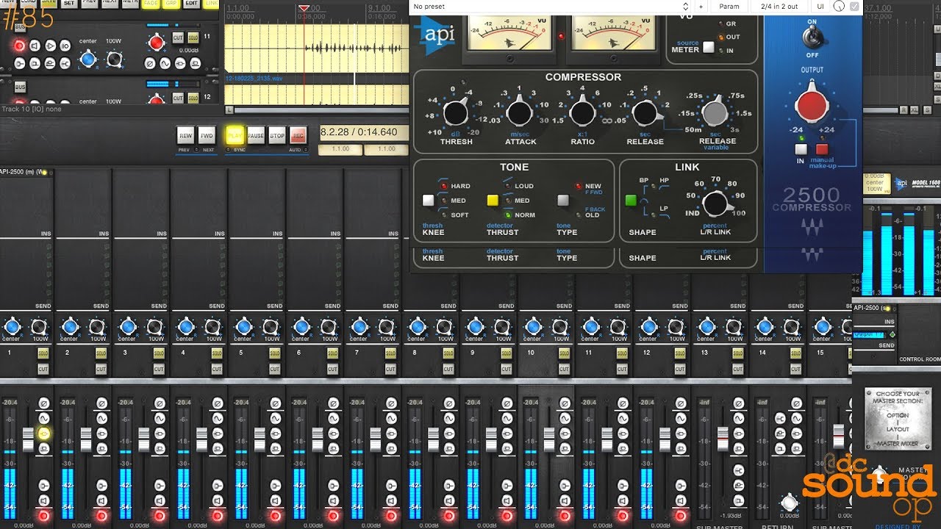Toggle phase invert on mixer channel 1
The image size is (941, 529).
(43, 403)
